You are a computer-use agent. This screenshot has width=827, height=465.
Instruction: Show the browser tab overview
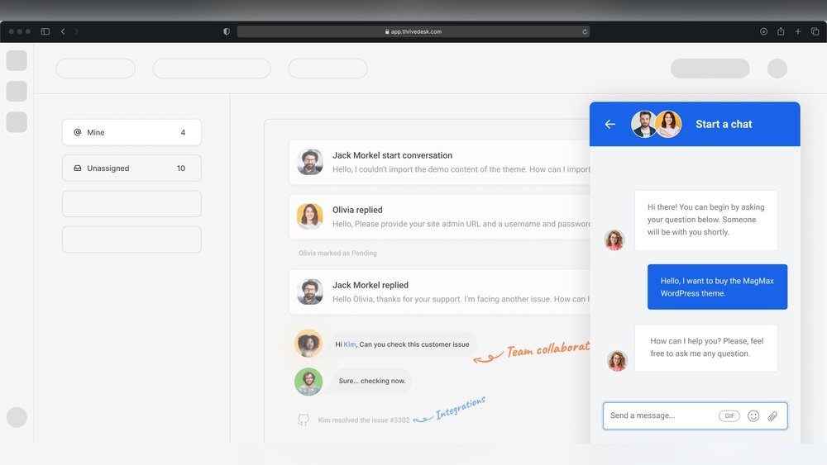(815, 31)
